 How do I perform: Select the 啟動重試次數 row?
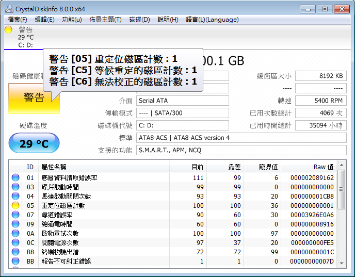(x=173, y=234)
